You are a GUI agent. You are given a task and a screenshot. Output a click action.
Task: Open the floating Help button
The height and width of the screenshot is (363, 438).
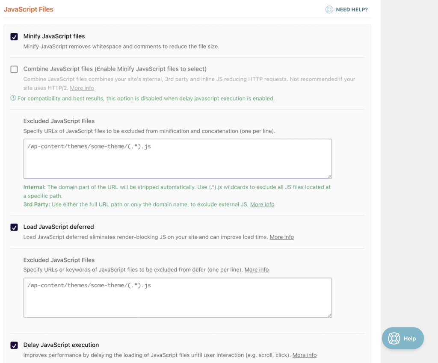[402, 338]
